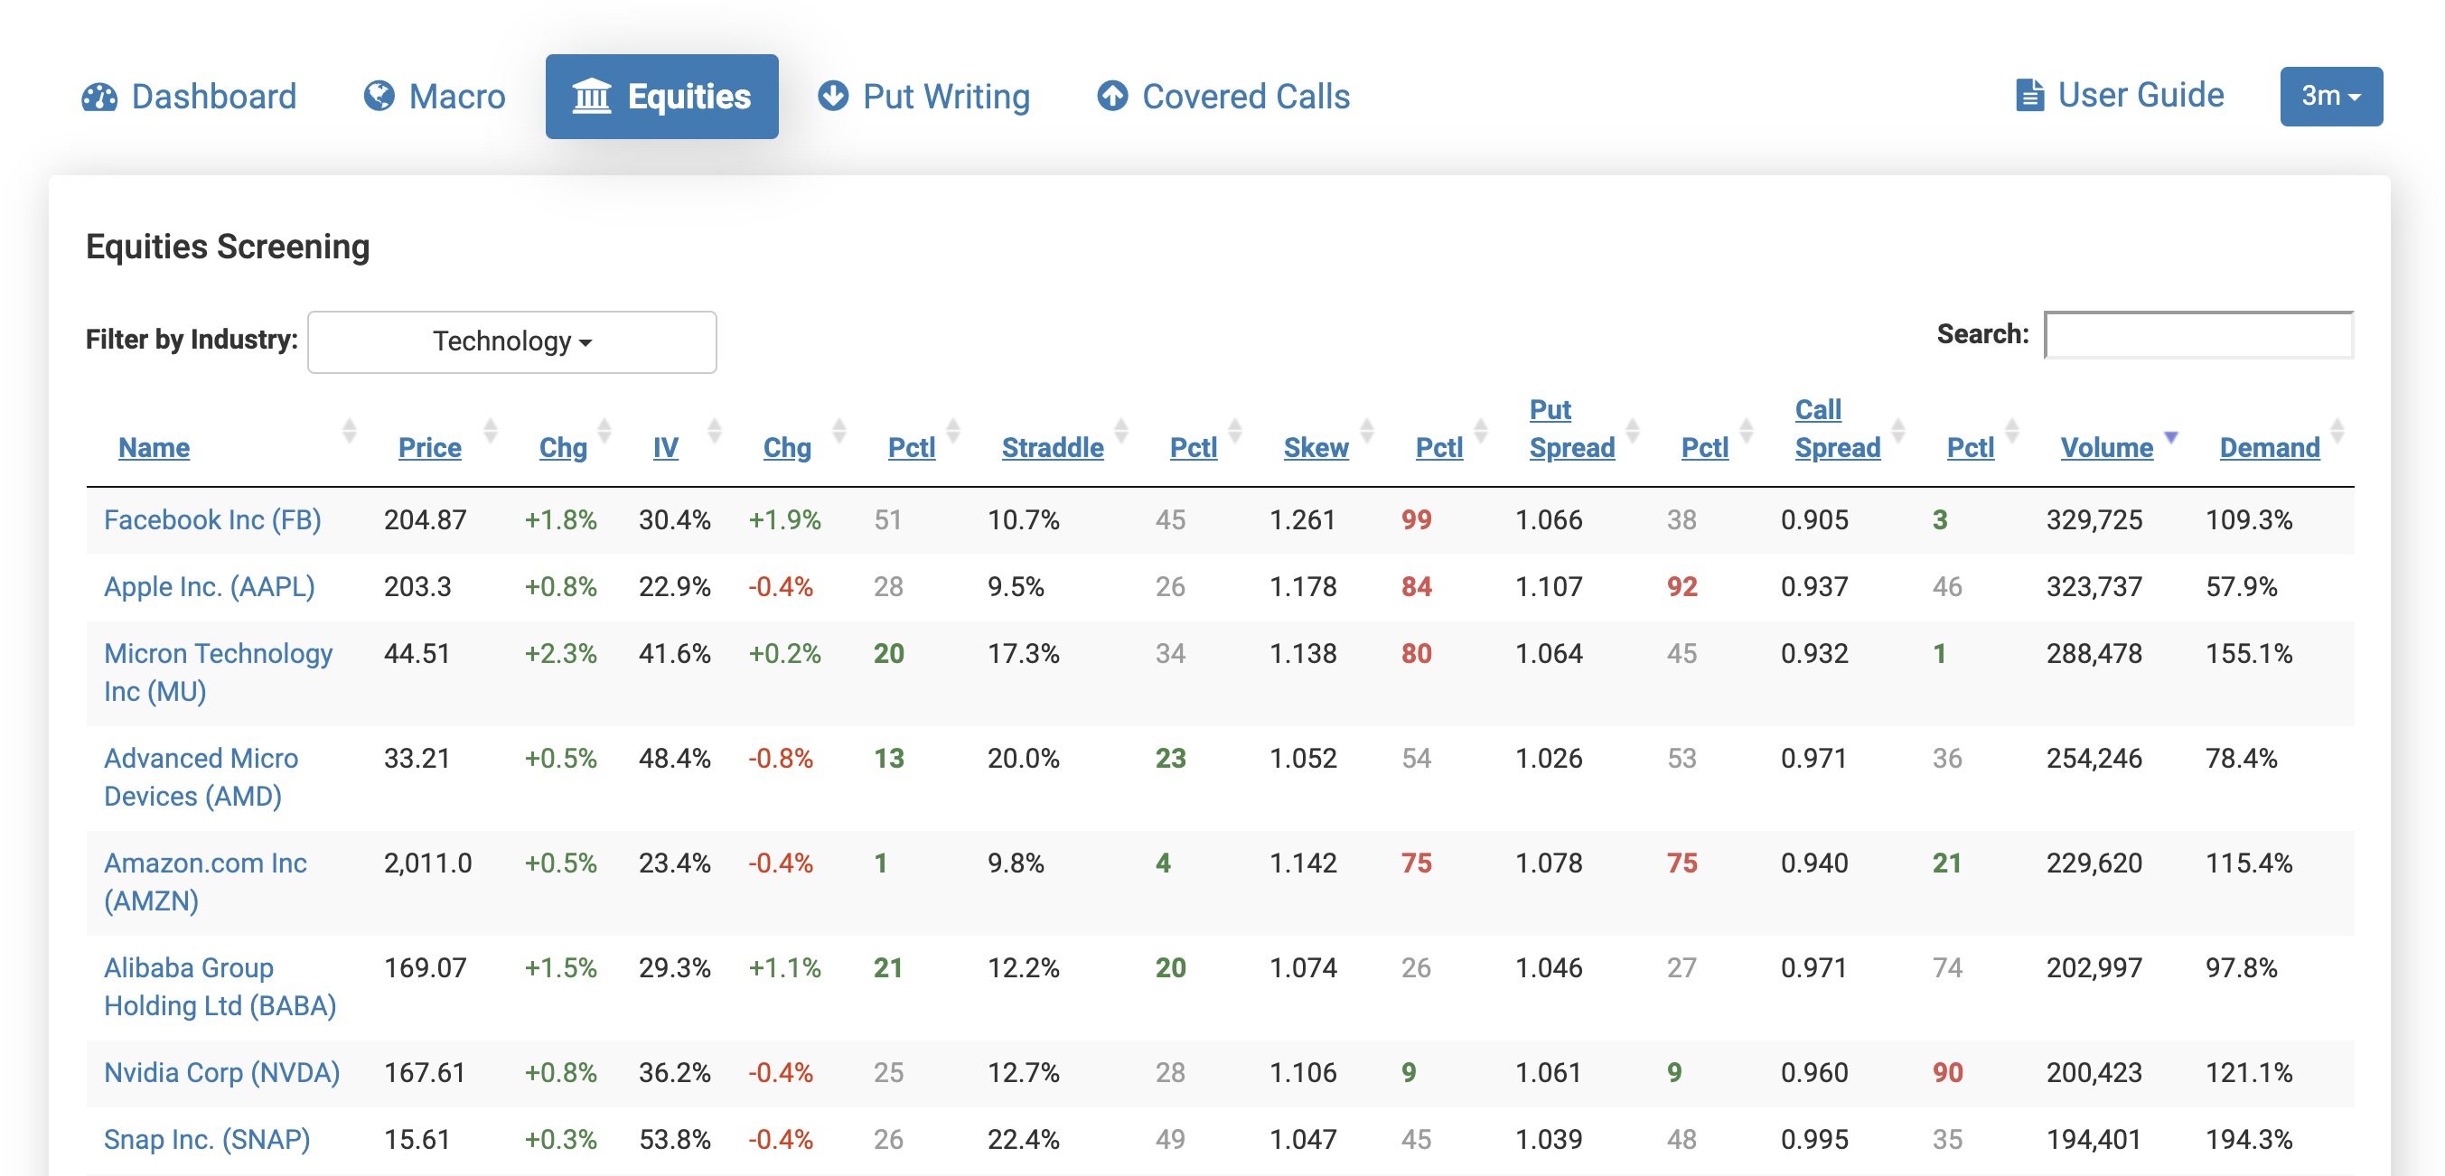Click sort arrows beside Straddle header
This screenshot has height=1176, width=2445.
1121,432
